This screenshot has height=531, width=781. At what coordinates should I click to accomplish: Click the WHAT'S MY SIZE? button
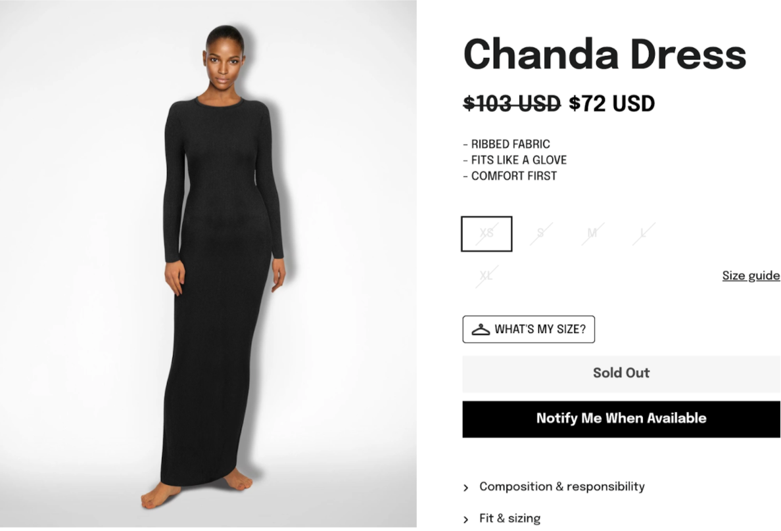[529, 329]
